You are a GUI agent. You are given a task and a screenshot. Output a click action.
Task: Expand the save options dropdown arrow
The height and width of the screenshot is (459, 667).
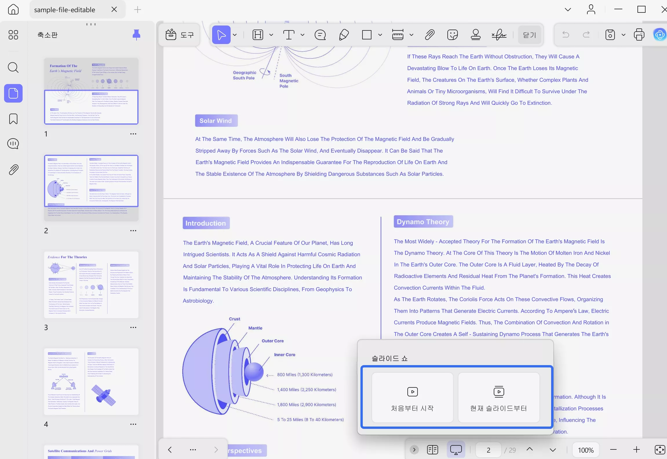(624, 35)
